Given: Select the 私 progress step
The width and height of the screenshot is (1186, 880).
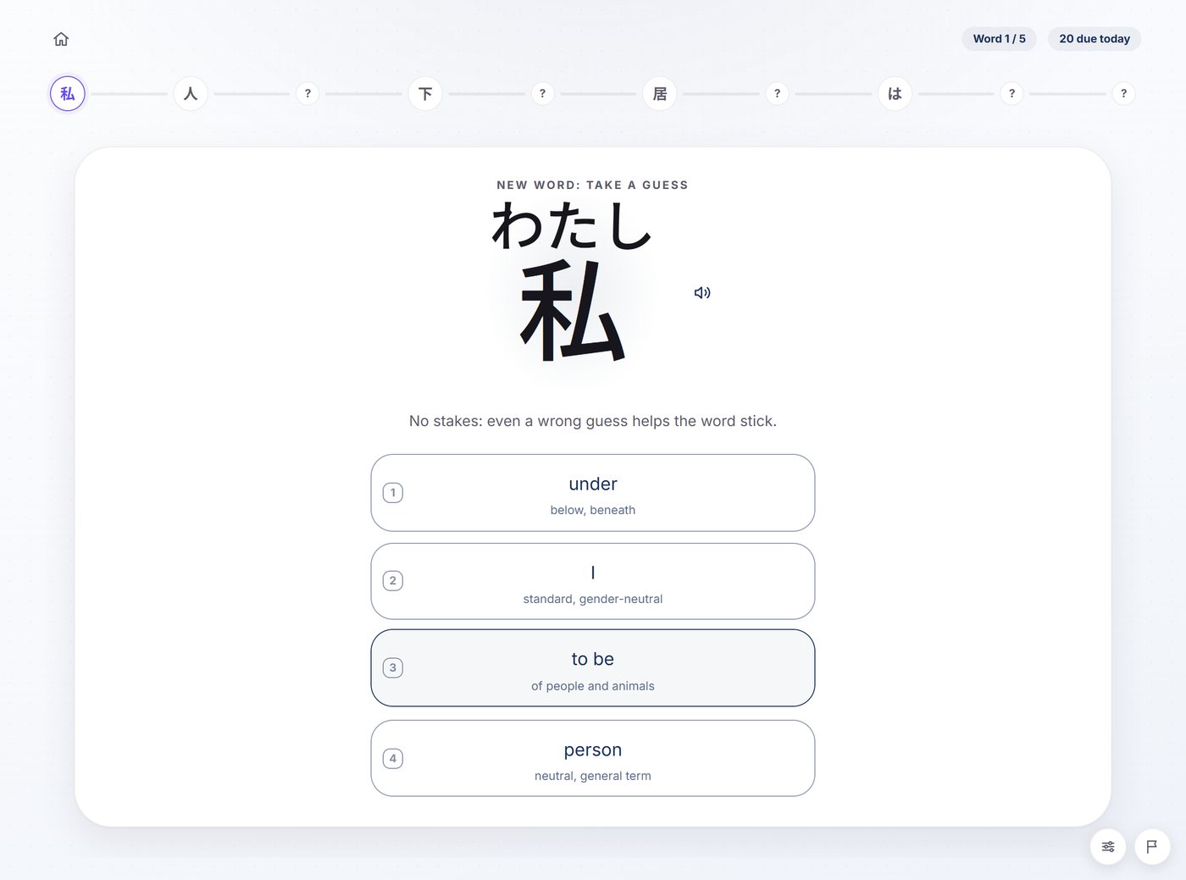Looking at the screenshot, I should (x=68, y=93).
